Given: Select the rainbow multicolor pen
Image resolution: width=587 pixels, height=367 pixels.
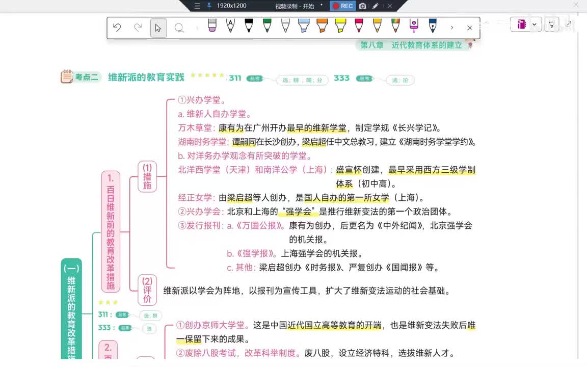Looking at the screenshot, I should [x=395, y=25].
